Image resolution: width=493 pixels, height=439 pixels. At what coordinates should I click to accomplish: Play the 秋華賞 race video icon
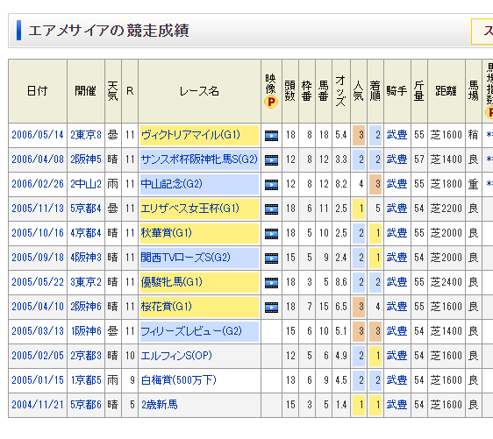click(x=271, y=234)
